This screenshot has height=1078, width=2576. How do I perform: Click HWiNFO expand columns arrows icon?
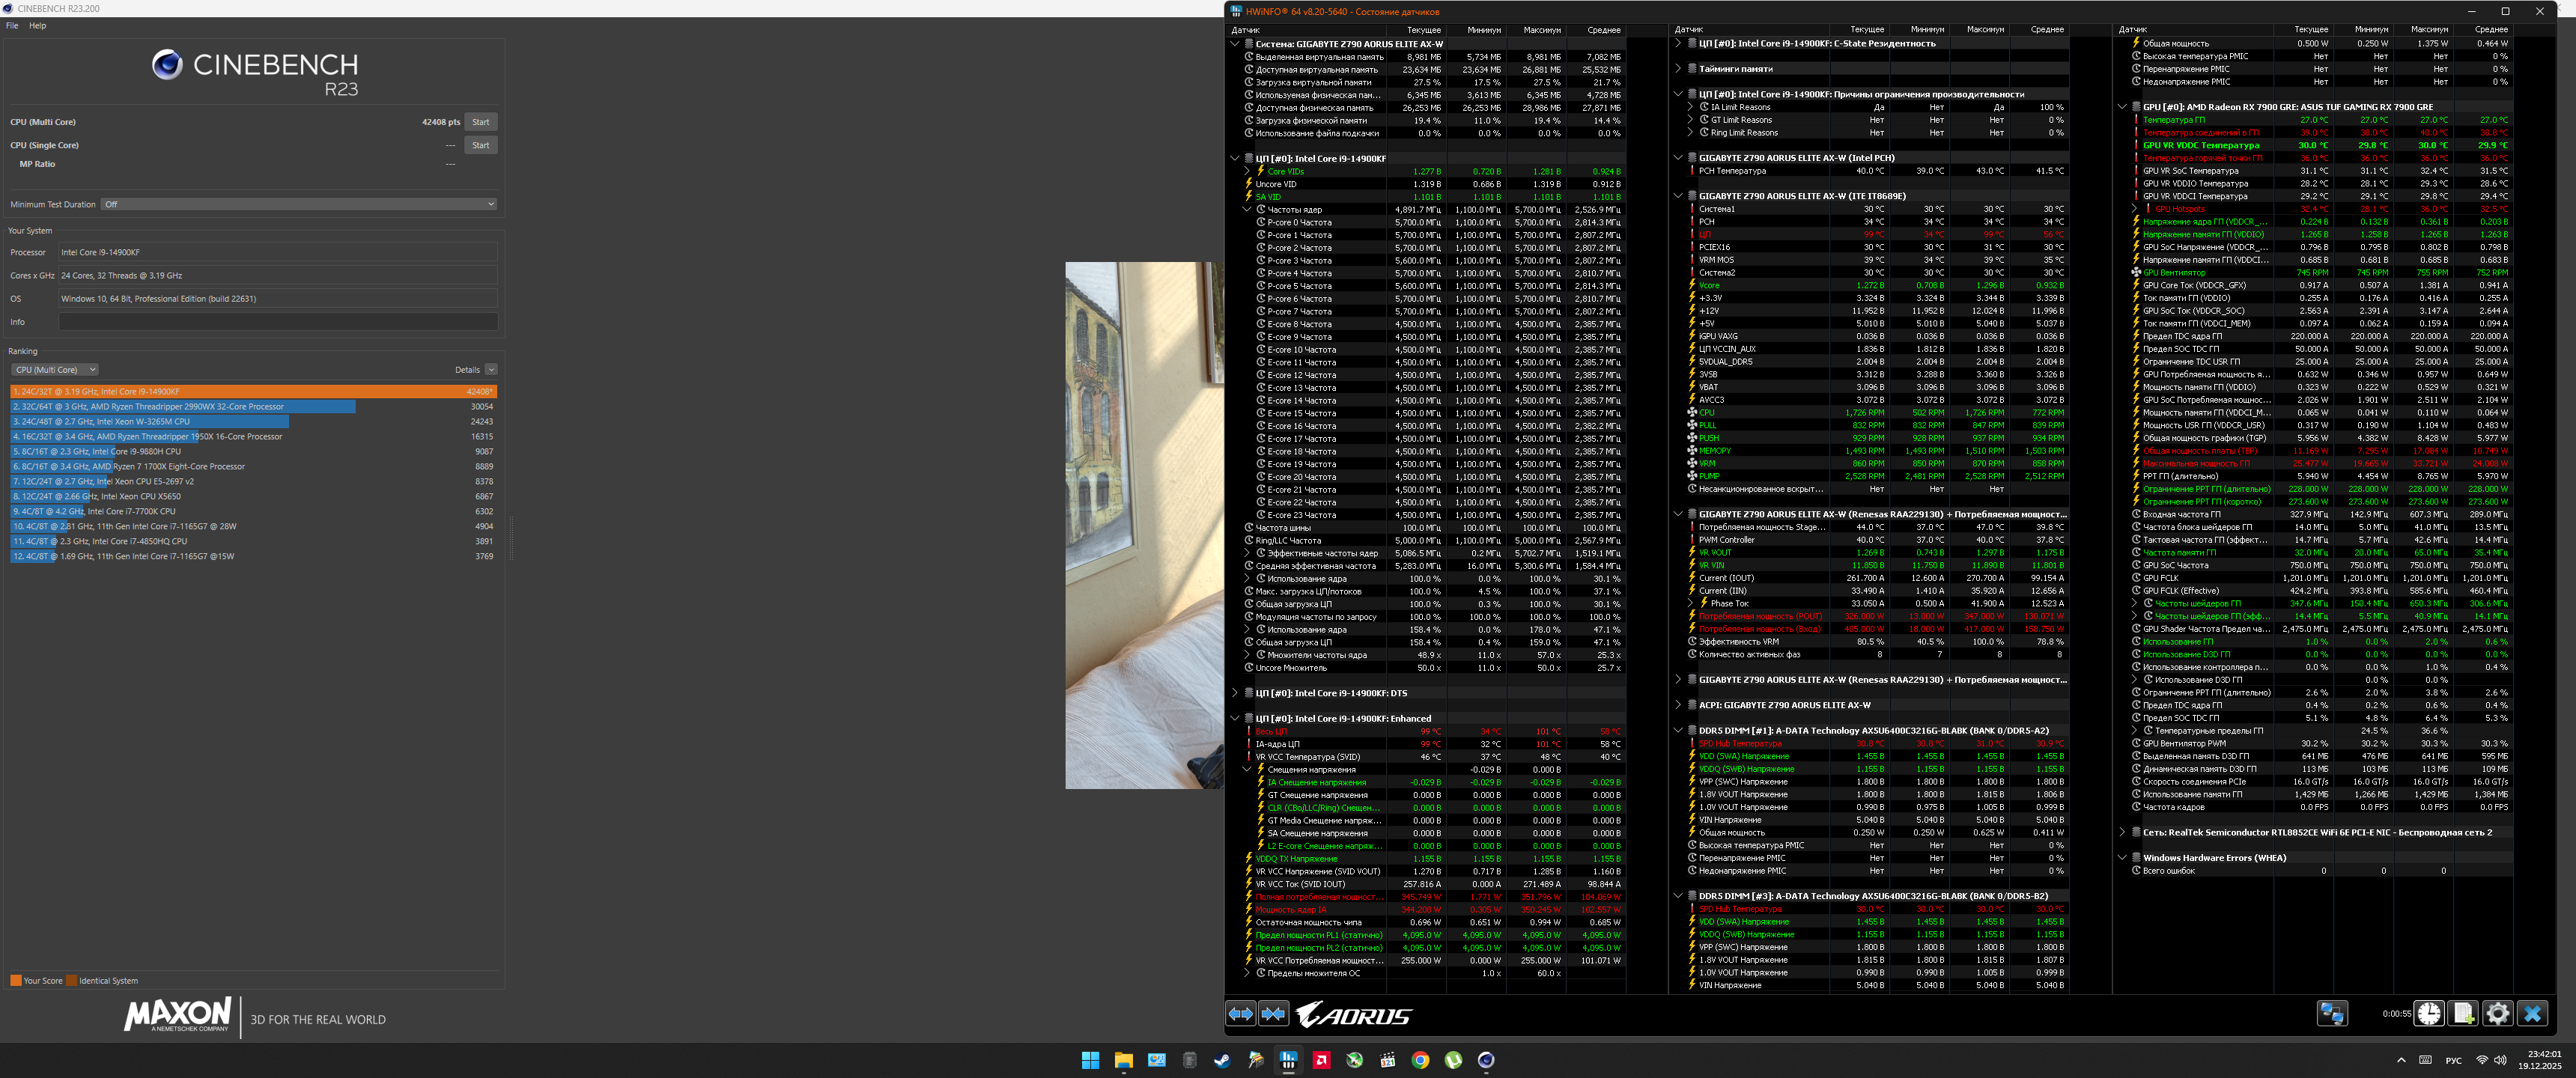[x=1240, y=1014]
